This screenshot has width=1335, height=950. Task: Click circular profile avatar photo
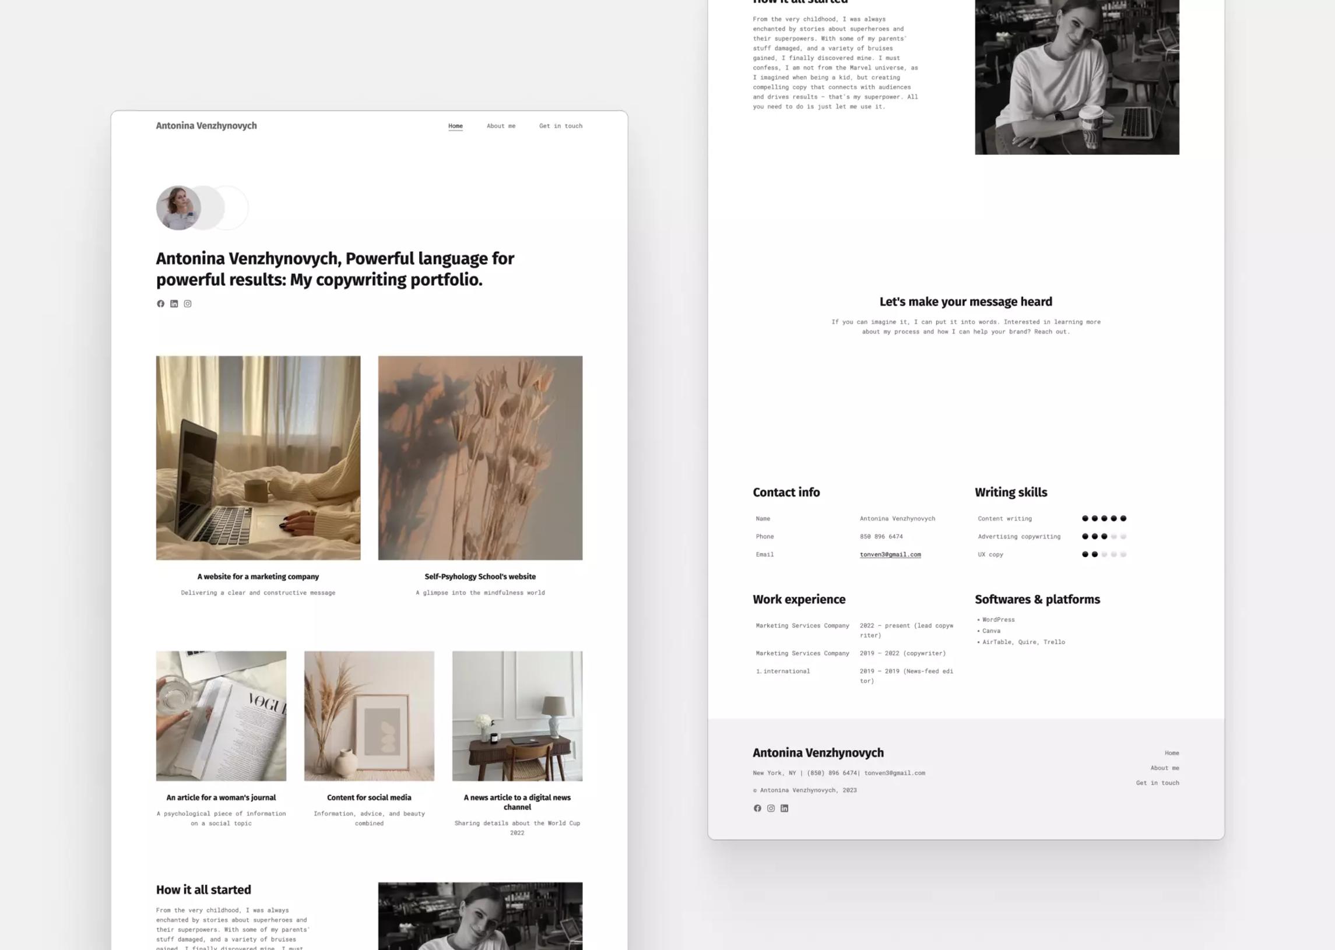[178, 207]
